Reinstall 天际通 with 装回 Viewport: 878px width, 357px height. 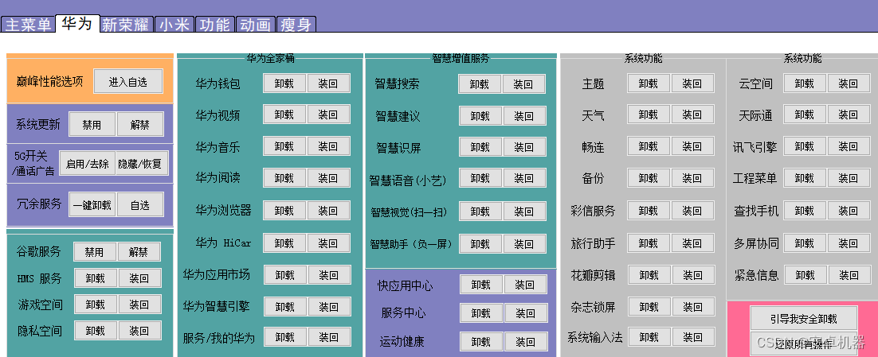click(x=849, y=114)
